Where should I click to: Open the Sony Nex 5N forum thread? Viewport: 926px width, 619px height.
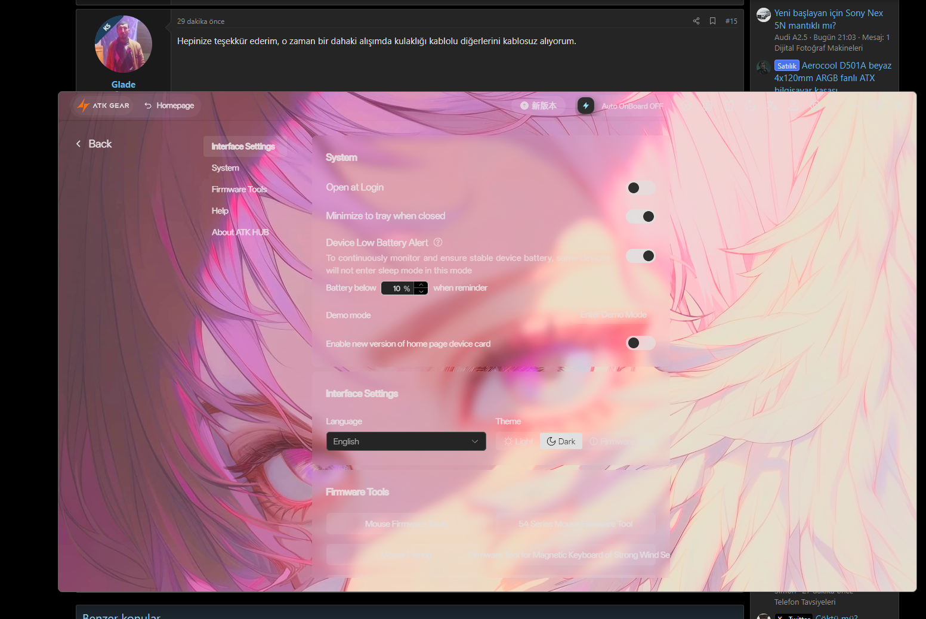point(829,19)
